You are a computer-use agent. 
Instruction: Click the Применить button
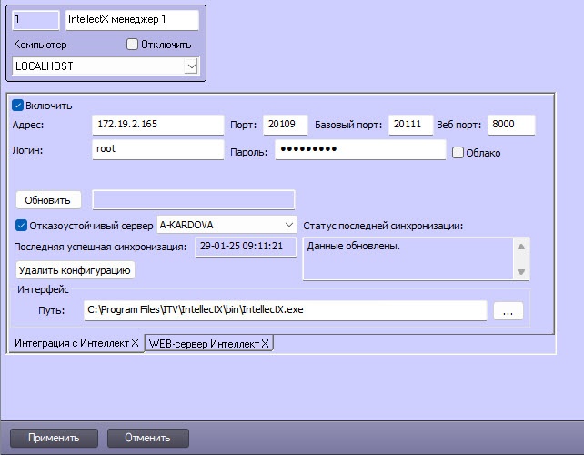click(54, 438)
